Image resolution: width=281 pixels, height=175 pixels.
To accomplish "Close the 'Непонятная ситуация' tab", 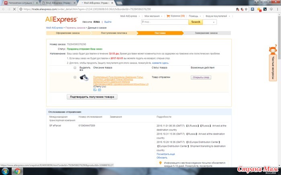I will pos(37,3).
